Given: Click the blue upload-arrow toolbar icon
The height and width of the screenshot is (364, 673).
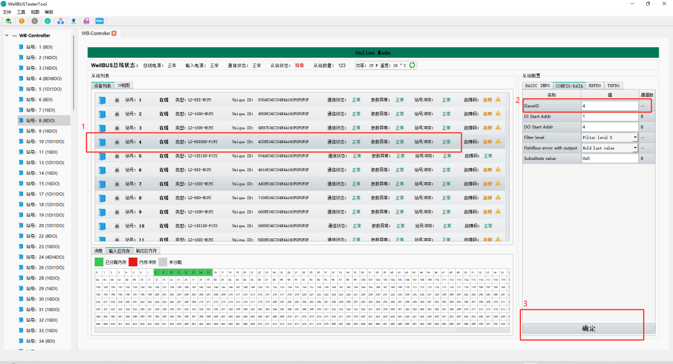Looking at the screenshot, I should click(x=74, y=21).
